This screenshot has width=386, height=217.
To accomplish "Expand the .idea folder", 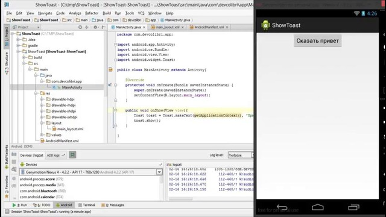I will pyautogui.click(x=18, y=40).
